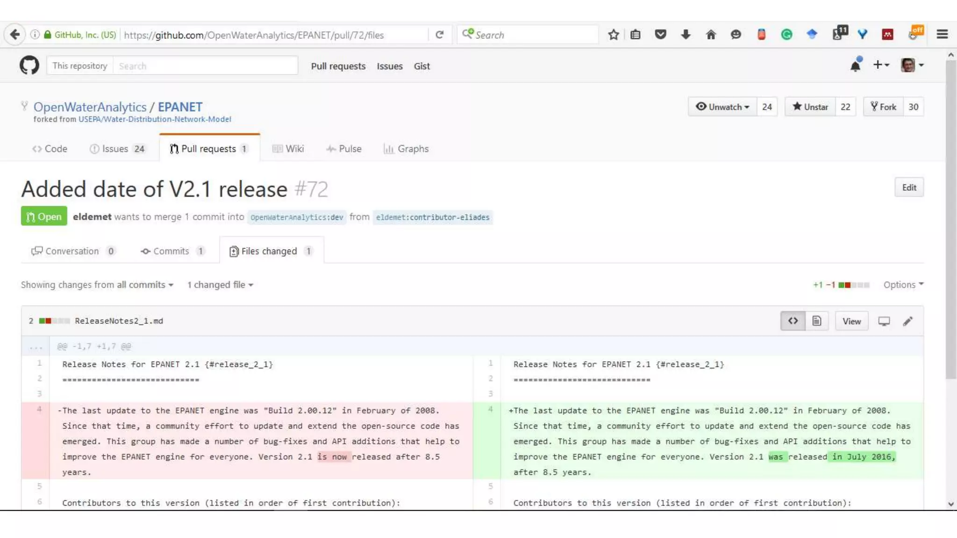Open the plus create-new dropdown
957x538 pixels.
[881, 65]
